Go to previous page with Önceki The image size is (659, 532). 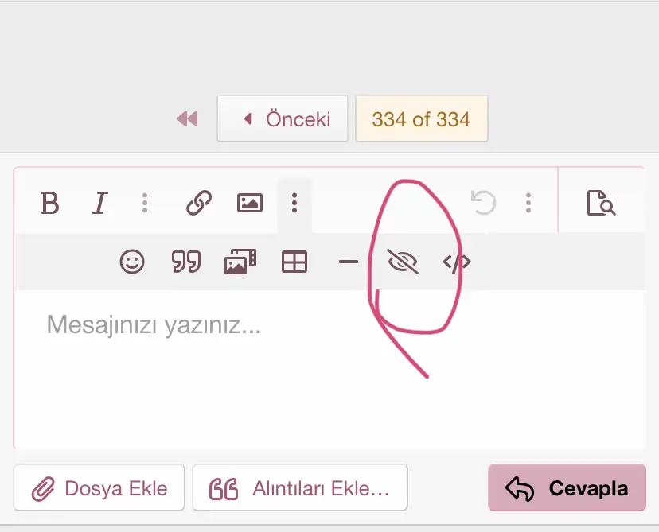(x=283, y=119)
